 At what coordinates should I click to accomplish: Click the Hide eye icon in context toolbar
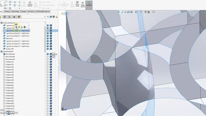coord(16,27)
